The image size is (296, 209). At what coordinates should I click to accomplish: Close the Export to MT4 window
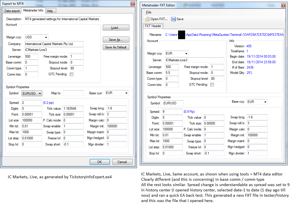pyautogui.click(x=133, y=4)
